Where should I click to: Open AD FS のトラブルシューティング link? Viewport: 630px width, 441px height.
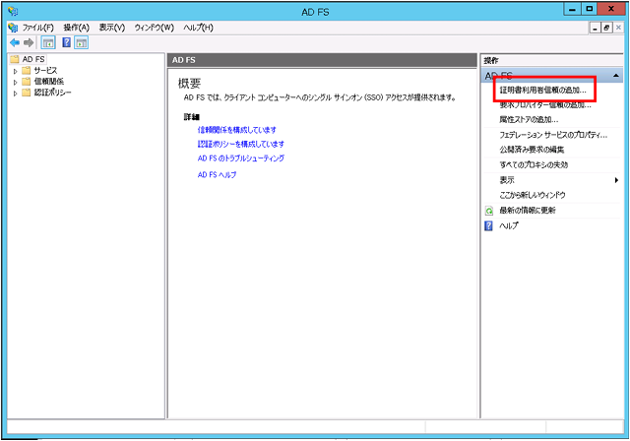click(240, 158)
